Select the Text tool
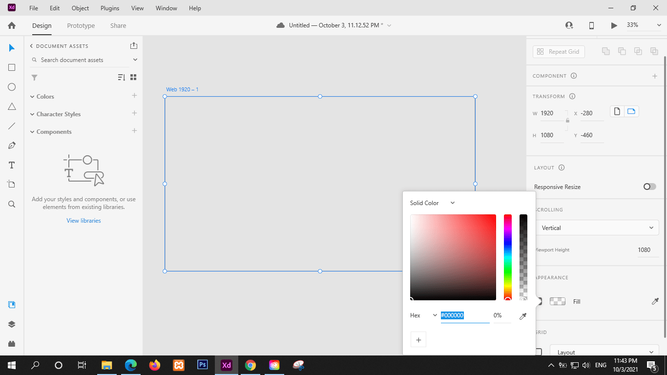 (x=11, y=165)
